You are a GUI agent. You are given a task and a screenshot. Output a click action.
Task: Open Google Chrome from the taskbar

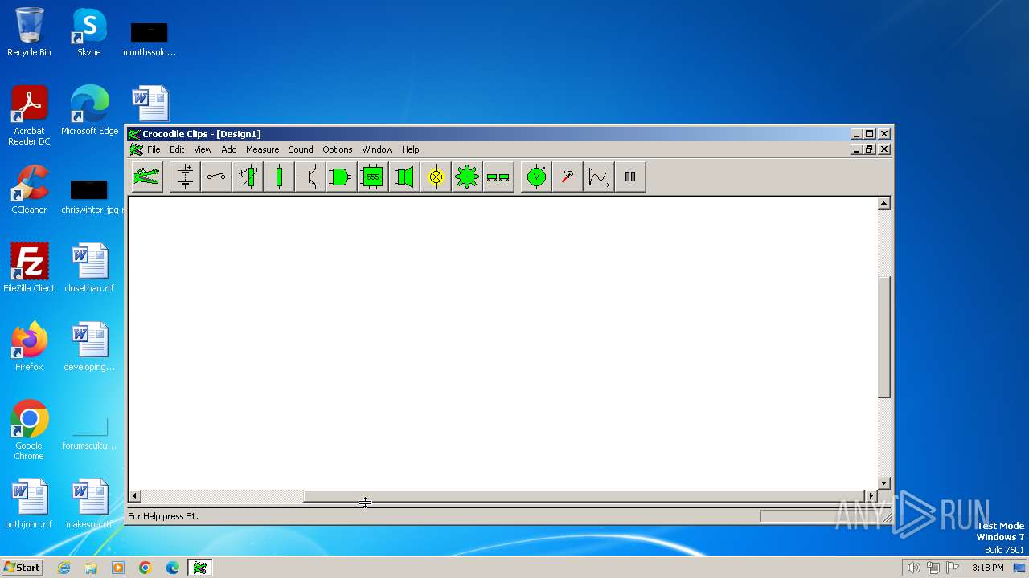pyautogui.click(x=146, y=568)
